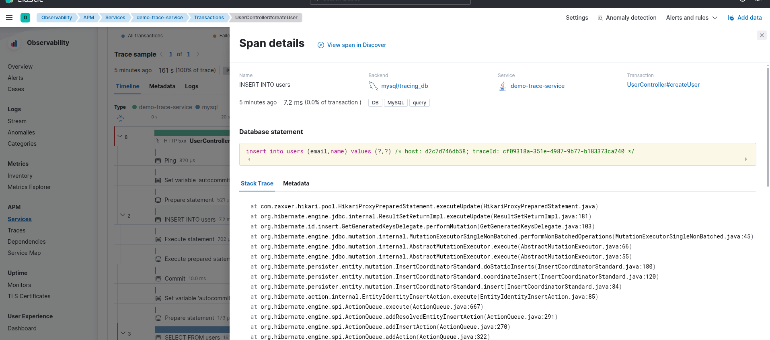
Task: Open the green D space avatar
Action: point(25,17)
